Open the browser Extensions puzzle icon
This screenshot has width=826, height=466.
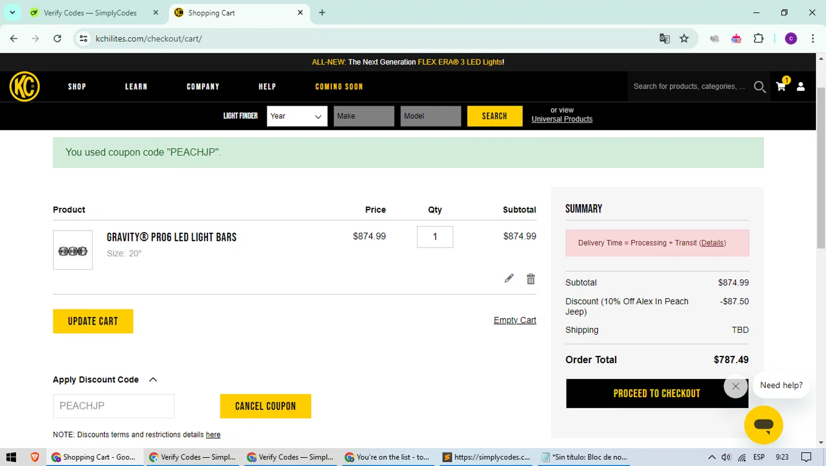click(758, 39)
